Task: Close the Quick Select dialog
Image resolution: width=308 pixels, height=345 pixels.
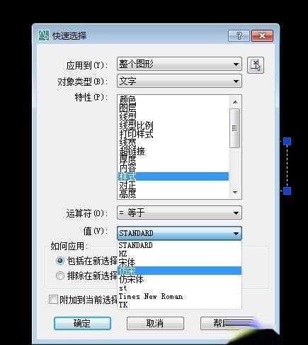Action: coord(262,36)
